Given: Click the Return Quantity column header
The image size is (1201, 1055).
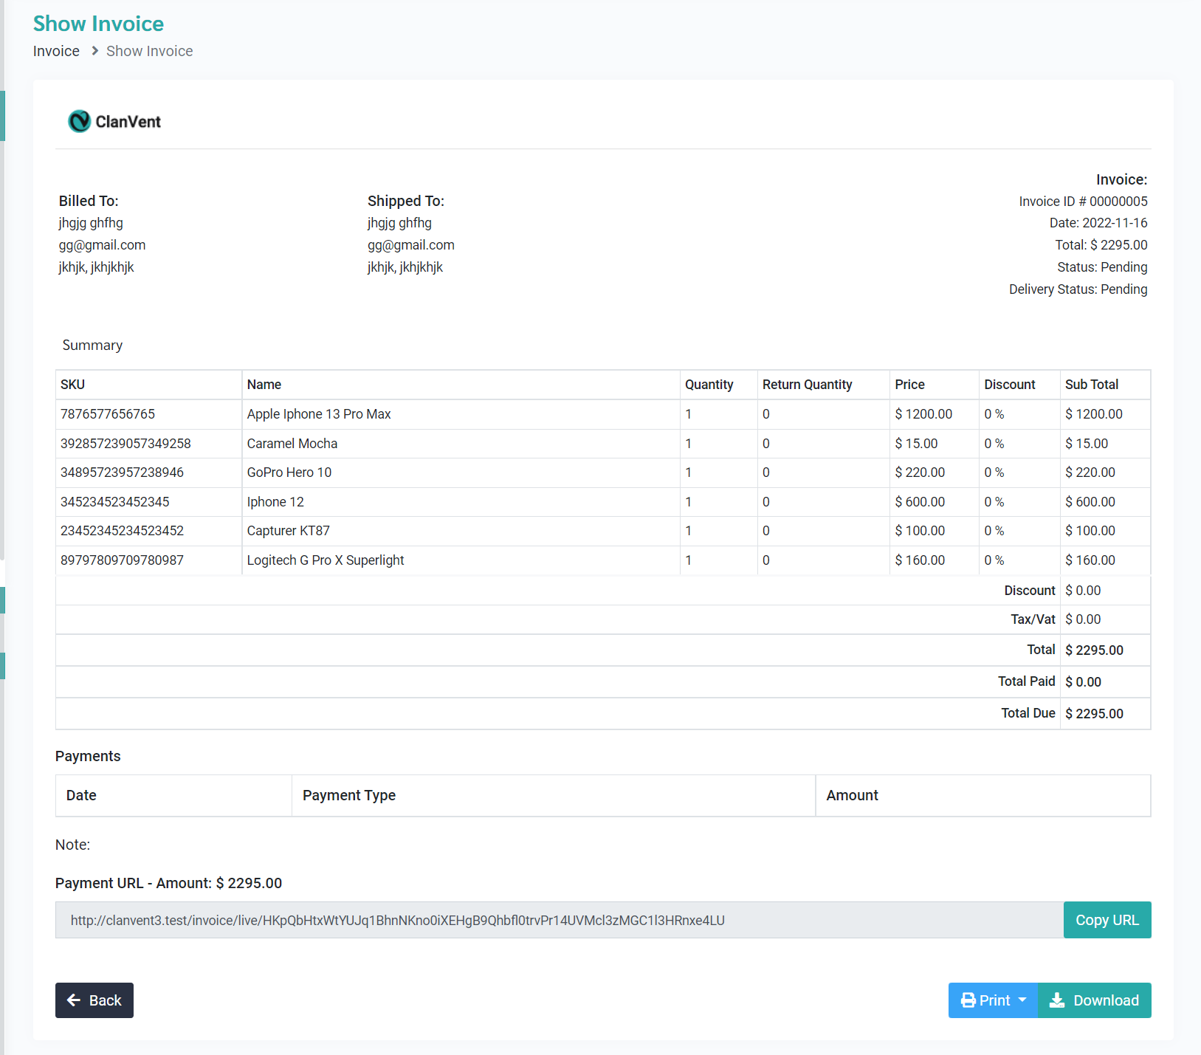Looking at the screenshot, I should (x=807, y=385).
